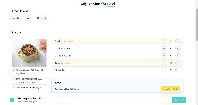This screenshot has height=105, width=198.
Task: Select the Pouches filter chip
Action: point(16,18)
